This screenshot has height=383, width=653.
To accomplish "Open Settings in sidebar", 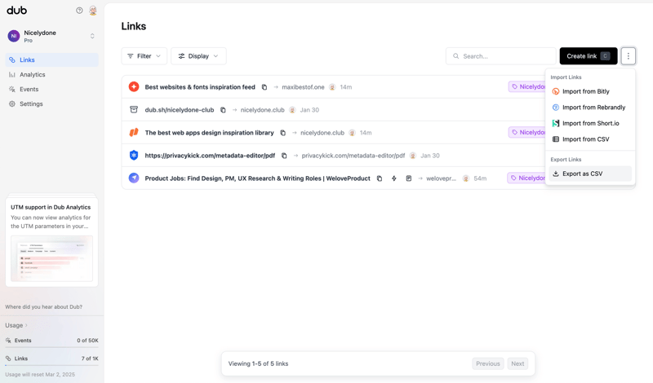I will pos(52,103).
